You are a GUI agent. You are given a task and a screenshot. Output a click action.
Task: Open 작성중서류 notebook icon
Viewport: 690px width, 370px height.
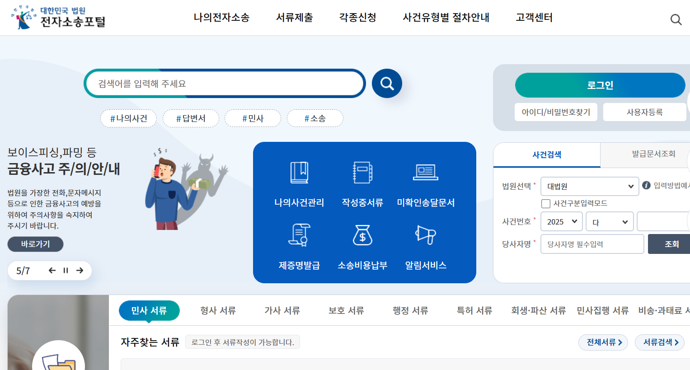(x=362, y=173)
